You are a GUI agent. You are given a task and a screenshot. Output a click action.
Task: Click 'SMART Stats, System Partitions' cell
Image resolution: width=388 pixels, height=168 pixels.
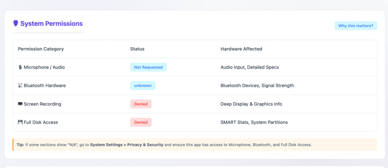click(254, 122)
